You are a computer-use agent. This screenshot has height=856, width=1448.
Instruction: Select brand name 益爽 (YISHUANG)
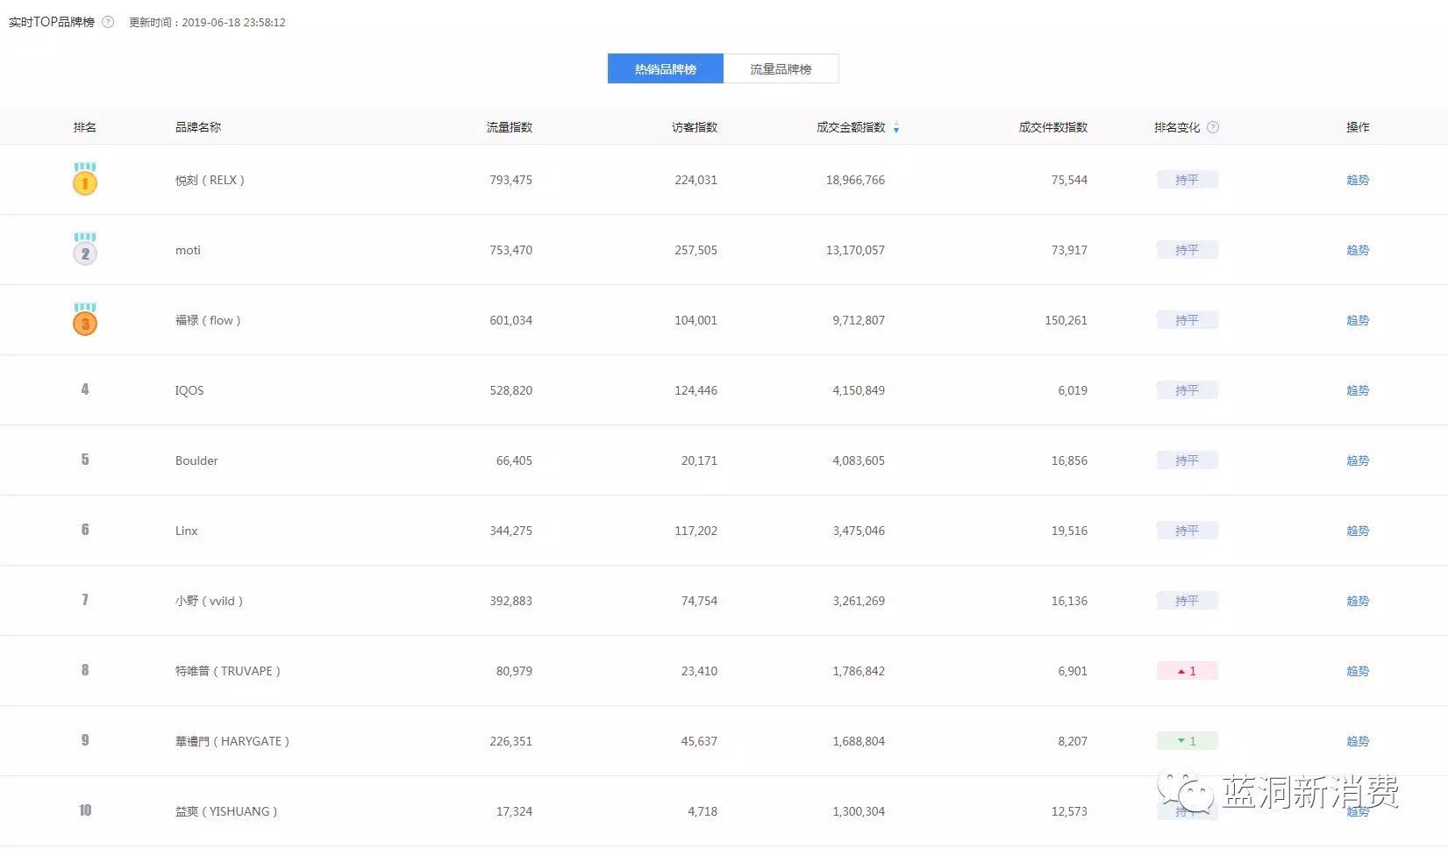226,811
